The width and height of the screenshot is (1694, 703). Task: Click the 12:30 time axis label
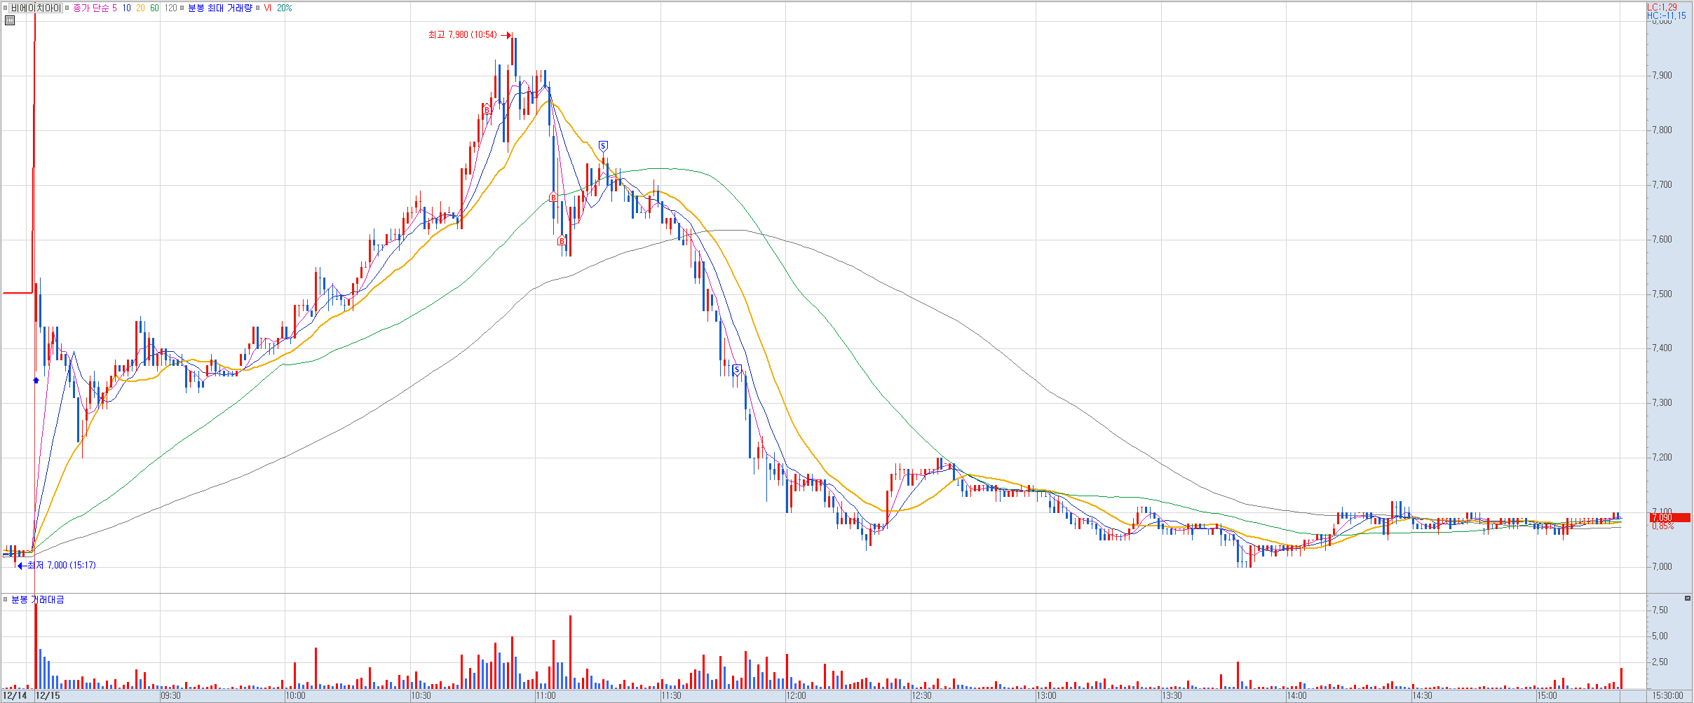[x=921, y=696]
